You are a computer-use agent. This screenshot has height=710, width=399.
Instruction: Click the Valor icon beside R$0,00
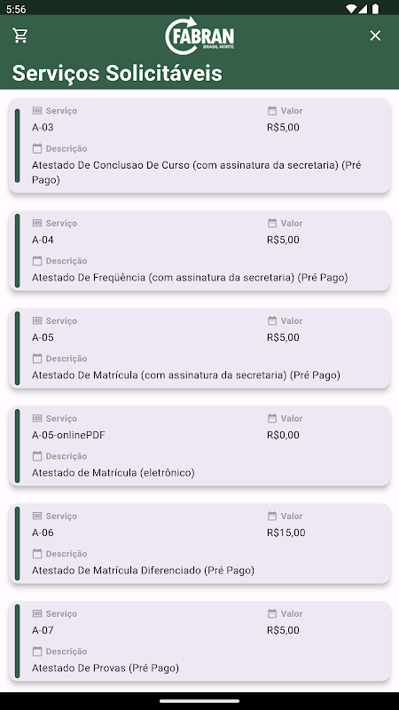[272, 418]
